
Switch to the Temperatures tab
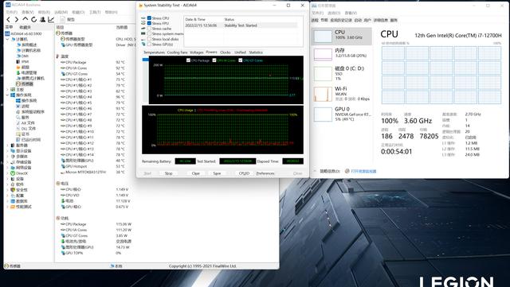click(154, 52)
